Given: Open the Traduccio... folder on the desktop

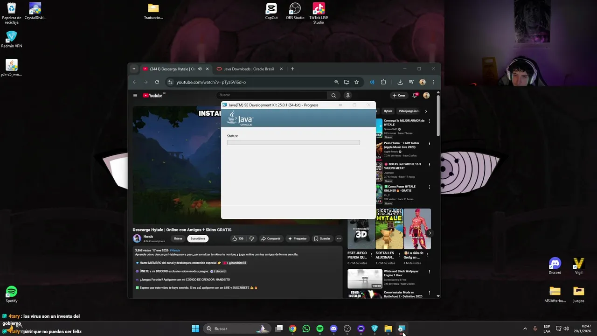Looking at the screenshot, I should (x=153, y=12).
